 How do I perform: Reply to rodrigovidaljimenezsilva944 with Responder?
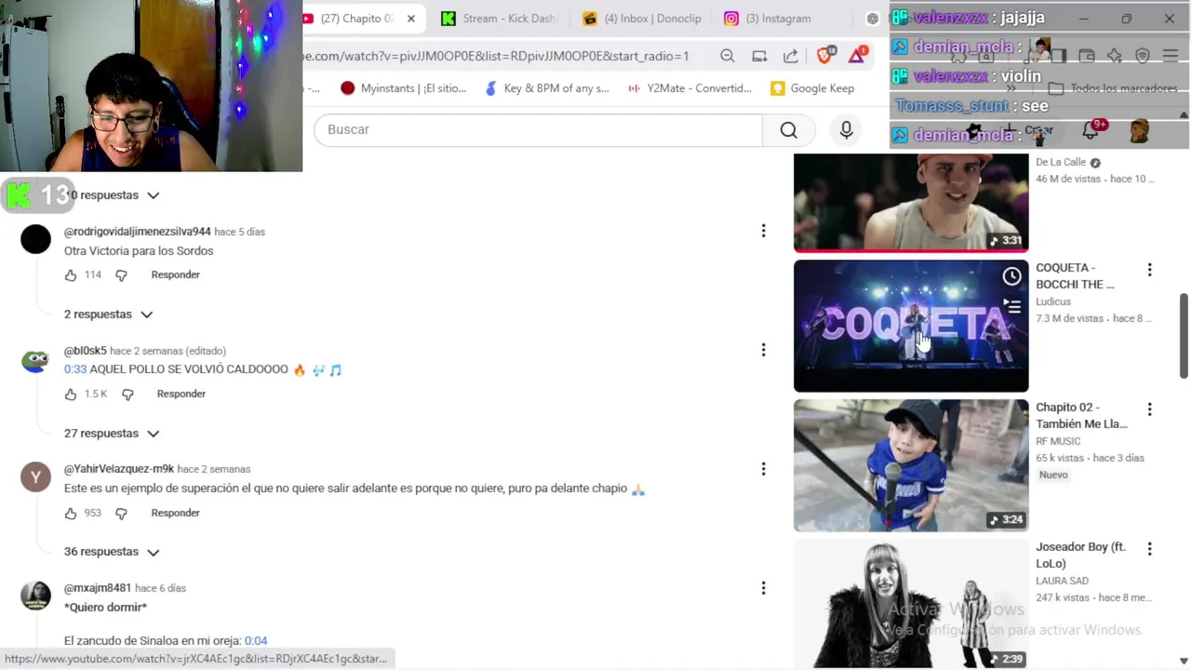(175, 275)
